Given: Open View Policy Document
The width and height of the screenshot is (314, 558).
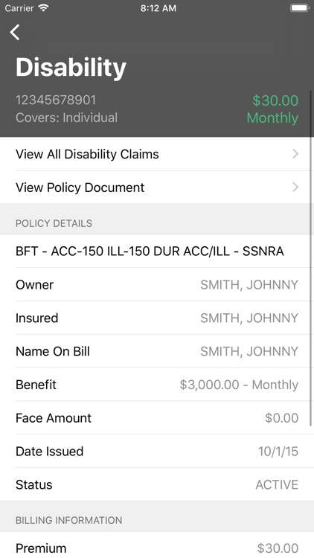Looking at the screenshot, I should (157, 187).
